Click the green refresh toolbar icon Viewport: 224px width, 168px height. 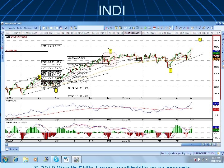click(145, 28)
